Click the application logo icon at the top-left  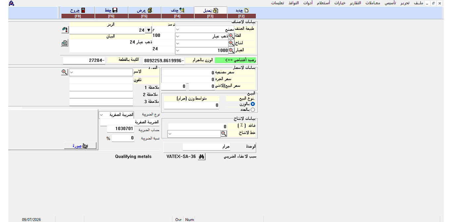pyautogui.click(x=12, y=3)
